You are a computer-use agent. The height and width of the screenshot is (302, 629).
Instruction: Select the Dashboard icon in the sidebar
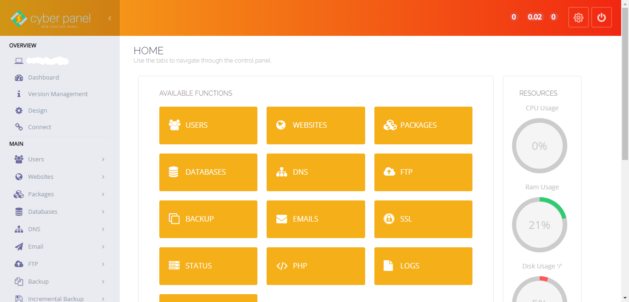click(x=19, y=77)
